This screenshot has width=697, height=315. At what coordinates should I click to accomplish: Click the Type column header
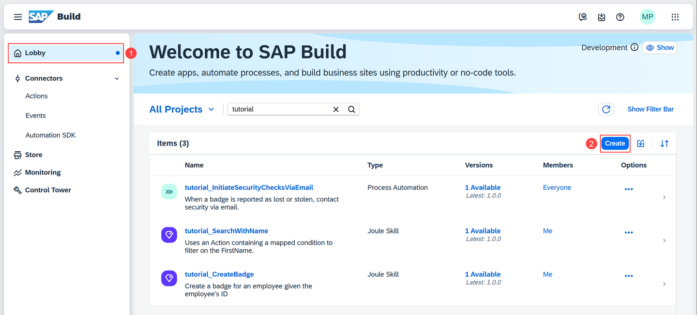[375, 165]
